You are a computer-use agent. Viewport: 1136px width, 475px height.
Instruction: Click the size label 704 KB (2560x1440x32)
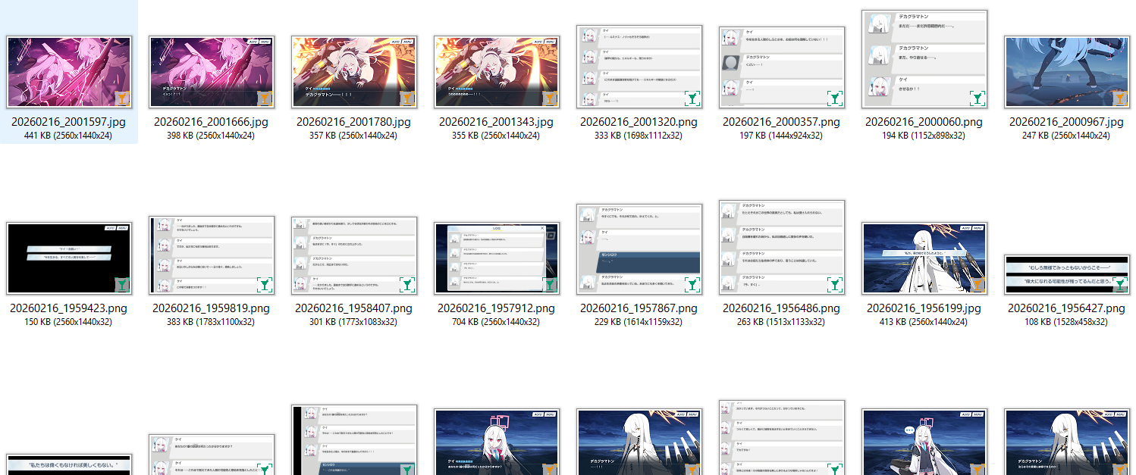coord(497,322)
